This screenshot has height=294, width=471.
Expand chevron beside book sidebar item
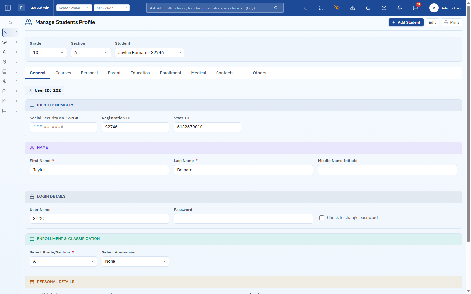[17, 72]
